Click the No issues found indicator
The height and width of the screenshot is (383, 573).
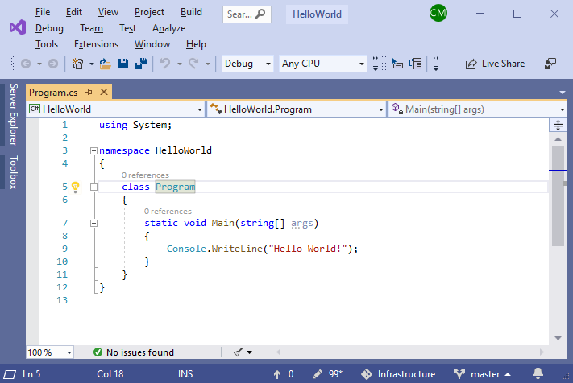(x=134, y=352)
